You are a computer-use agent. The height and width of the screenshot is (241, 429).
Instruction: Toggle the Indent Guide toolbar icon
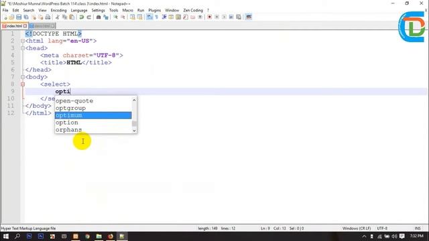click(x=164, y=17)
